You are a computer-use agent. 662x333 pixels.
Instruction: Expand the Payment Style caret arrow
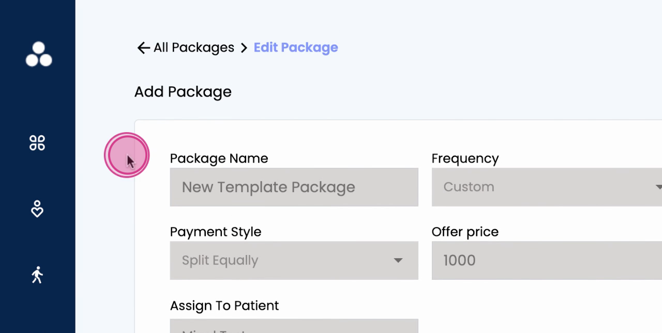(398, 260)
